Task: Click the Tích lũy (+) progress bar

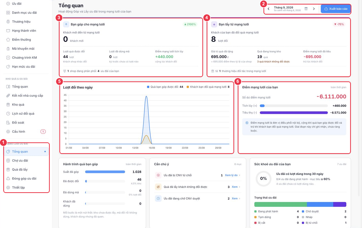Action: coord(294,106)
